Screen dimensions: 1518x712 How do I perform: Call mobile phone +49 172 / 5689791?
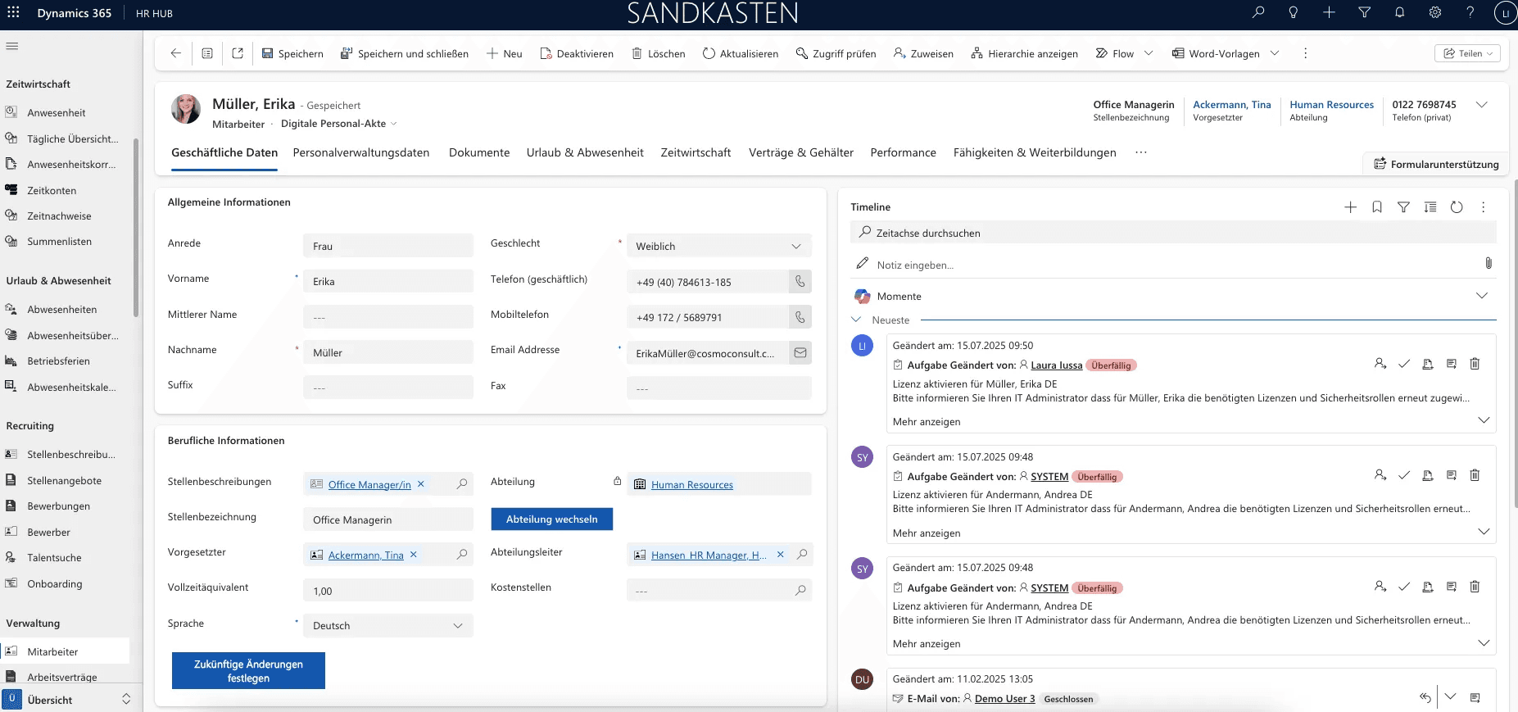[800, 317]
